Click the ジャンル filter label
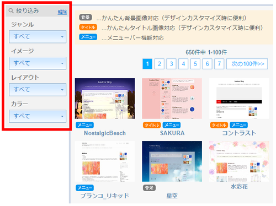 [x=22, y=25]
